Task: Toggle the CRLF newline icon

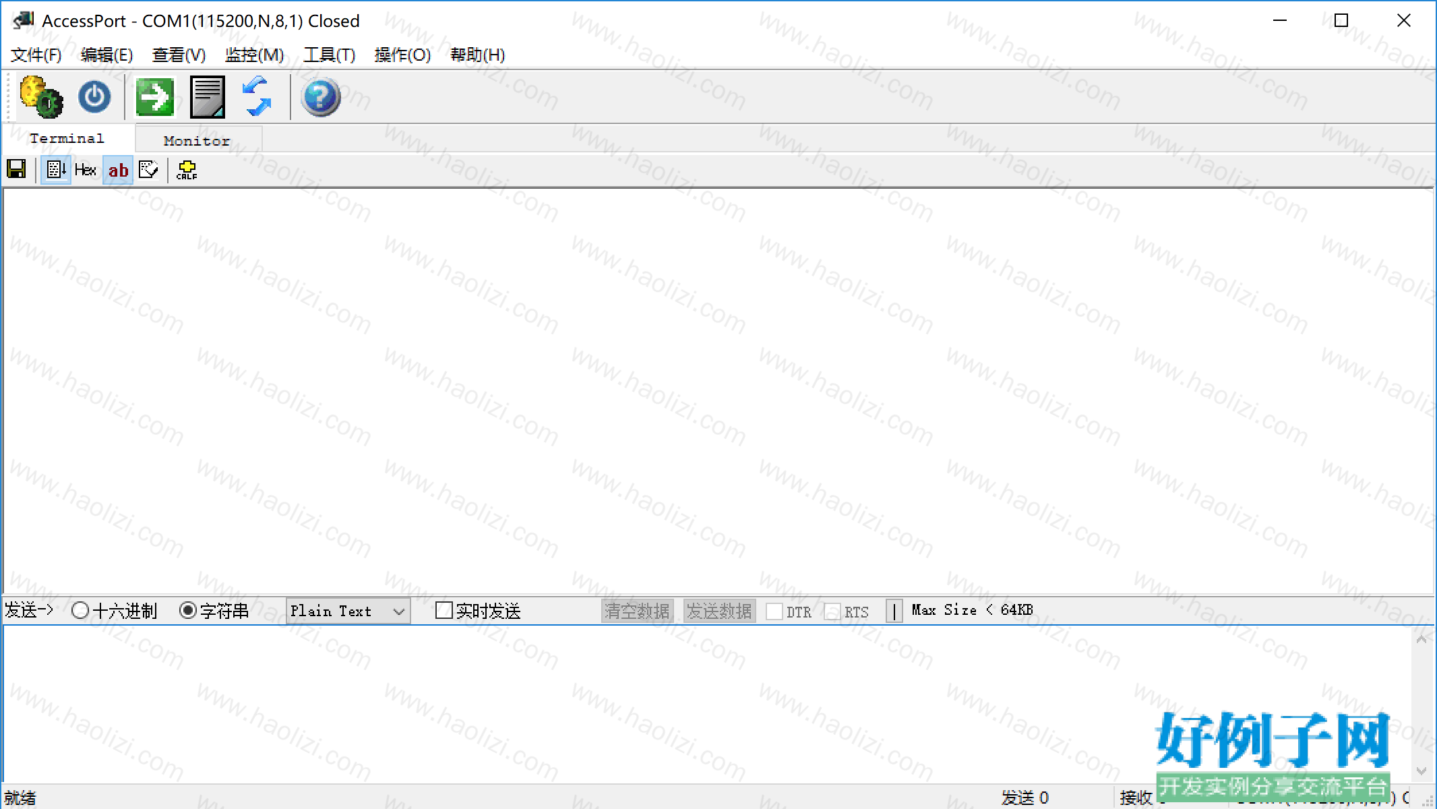Action: (187, 169)
